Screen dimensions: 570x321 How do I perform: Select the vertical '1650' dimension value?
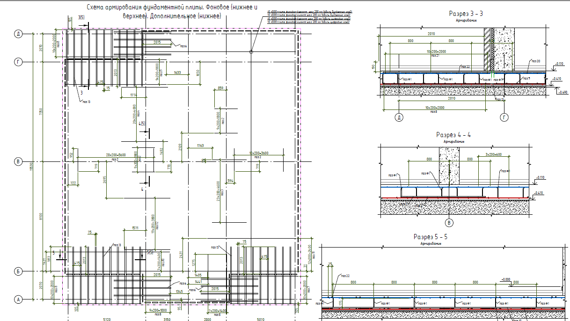(x=198, y=73)
